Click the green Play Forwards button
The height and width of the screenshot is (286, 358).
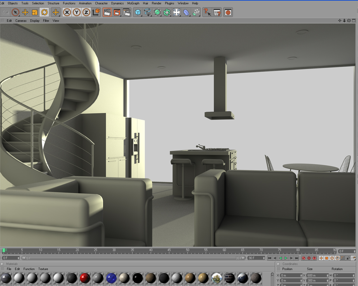[x=286, y=258]
